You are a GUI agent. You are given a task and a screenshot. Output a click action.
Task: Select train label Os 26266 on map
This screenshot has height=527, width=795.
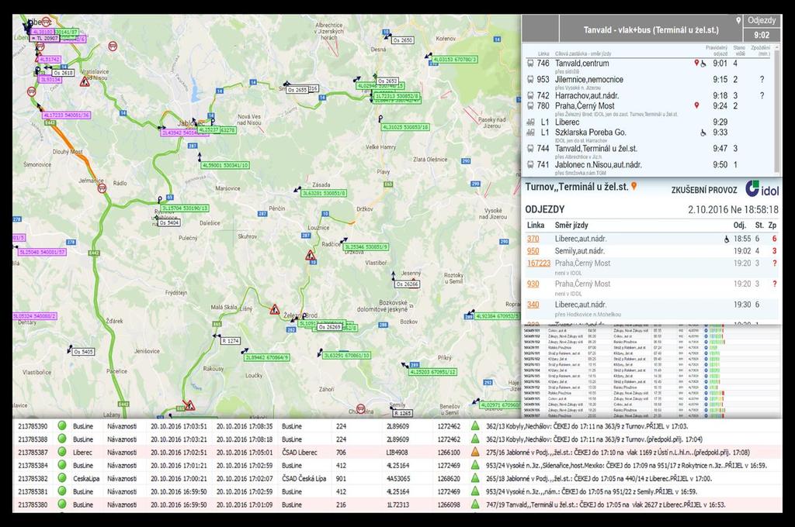click(407, 284)
